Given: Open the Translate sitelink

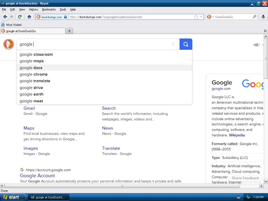Looking at the screenshot, I should click(x=111, y=148).
